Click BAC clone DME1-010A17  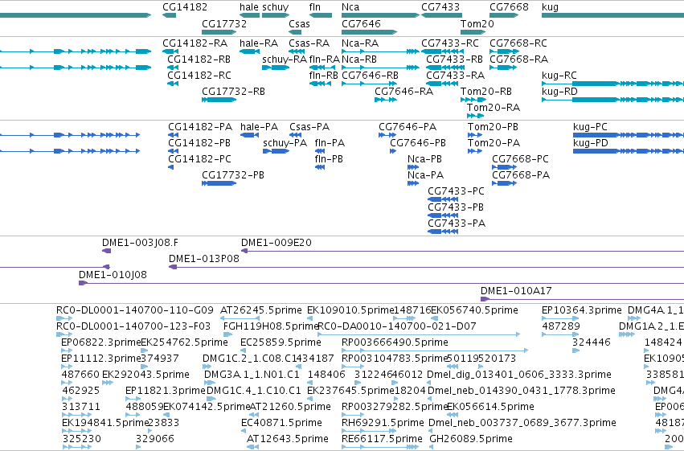click(x=516, y=291)
